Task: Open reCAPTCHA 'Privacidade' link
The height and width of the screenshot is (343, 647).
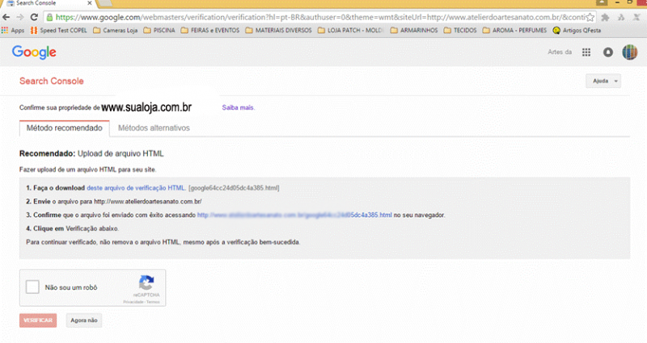Action: click(133, 302)
